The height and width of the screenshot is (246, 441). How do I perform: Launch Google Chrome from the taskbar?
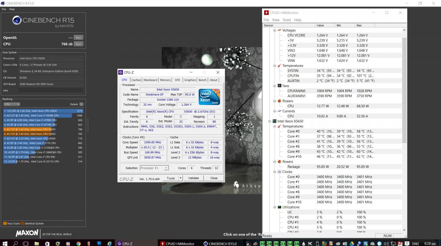coord(79,243)
